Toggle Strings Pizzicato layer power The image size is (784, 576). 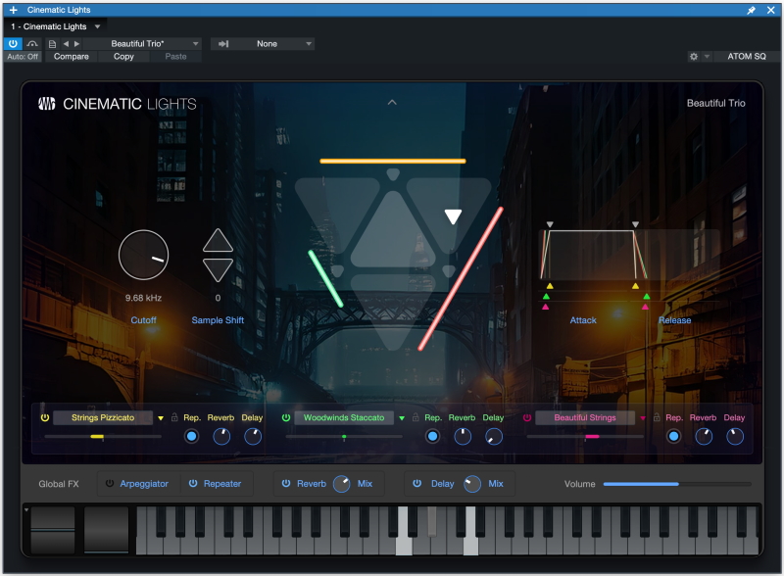click(45, 417)
